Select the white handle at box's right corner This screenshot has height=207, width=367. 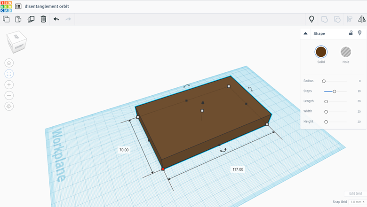tap(267, 124)
